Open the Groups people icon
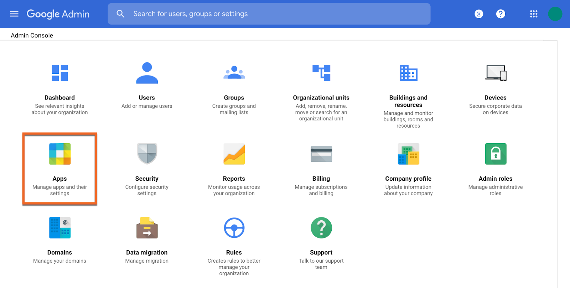The width and height of the screenshot is (570, 288). click(234, 72)
